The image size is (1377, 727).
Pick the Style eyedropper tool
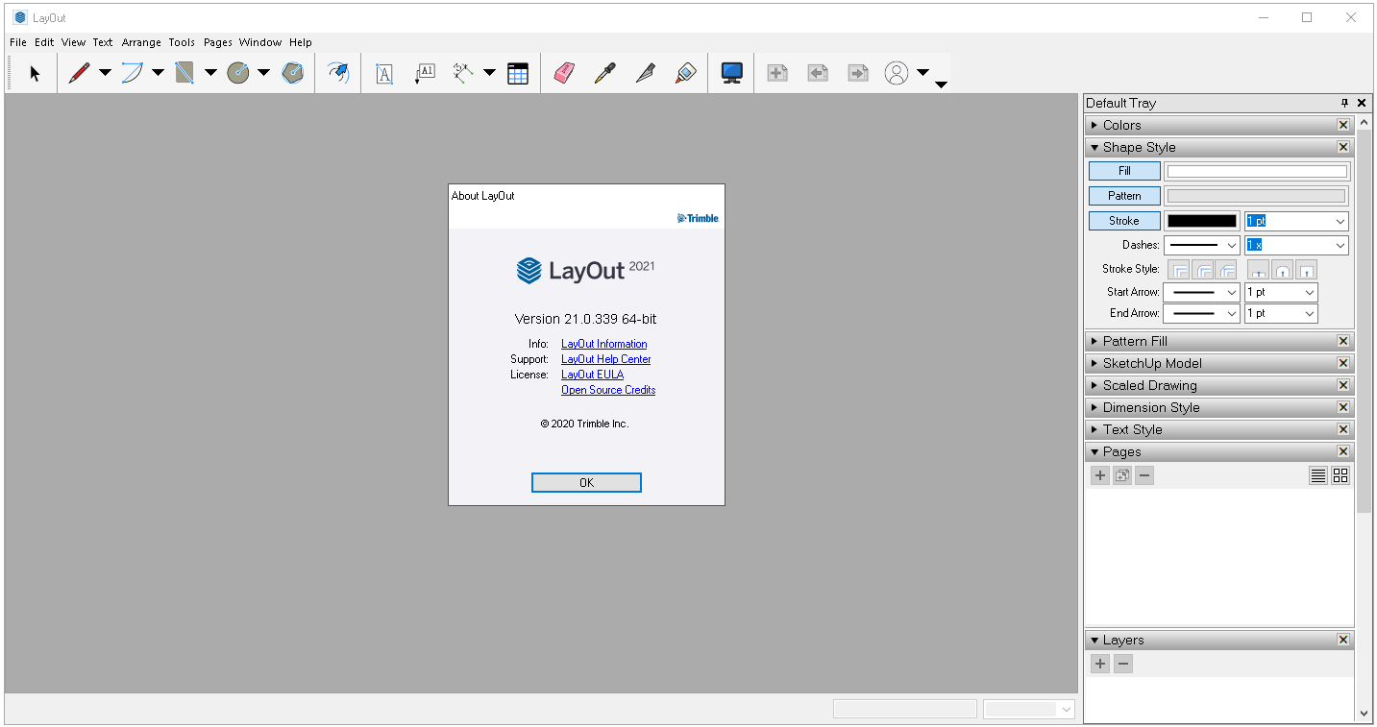tap(604, 73)
